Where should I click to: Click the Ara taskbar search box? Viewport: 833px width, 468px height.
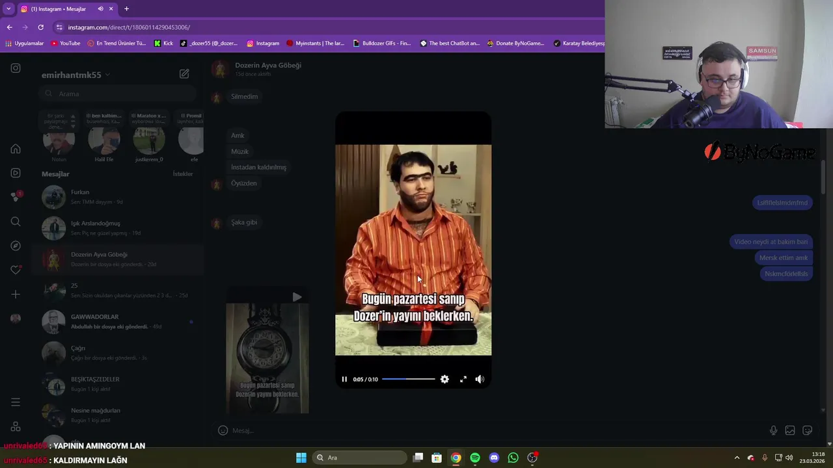click(360, 458)
